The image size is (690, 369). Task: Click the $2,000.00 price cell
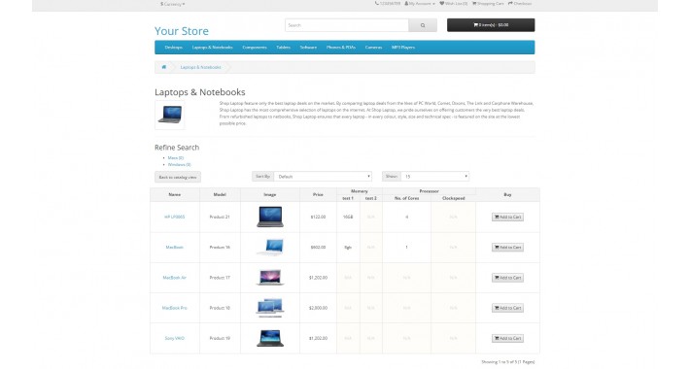click(x=318, y=308)
